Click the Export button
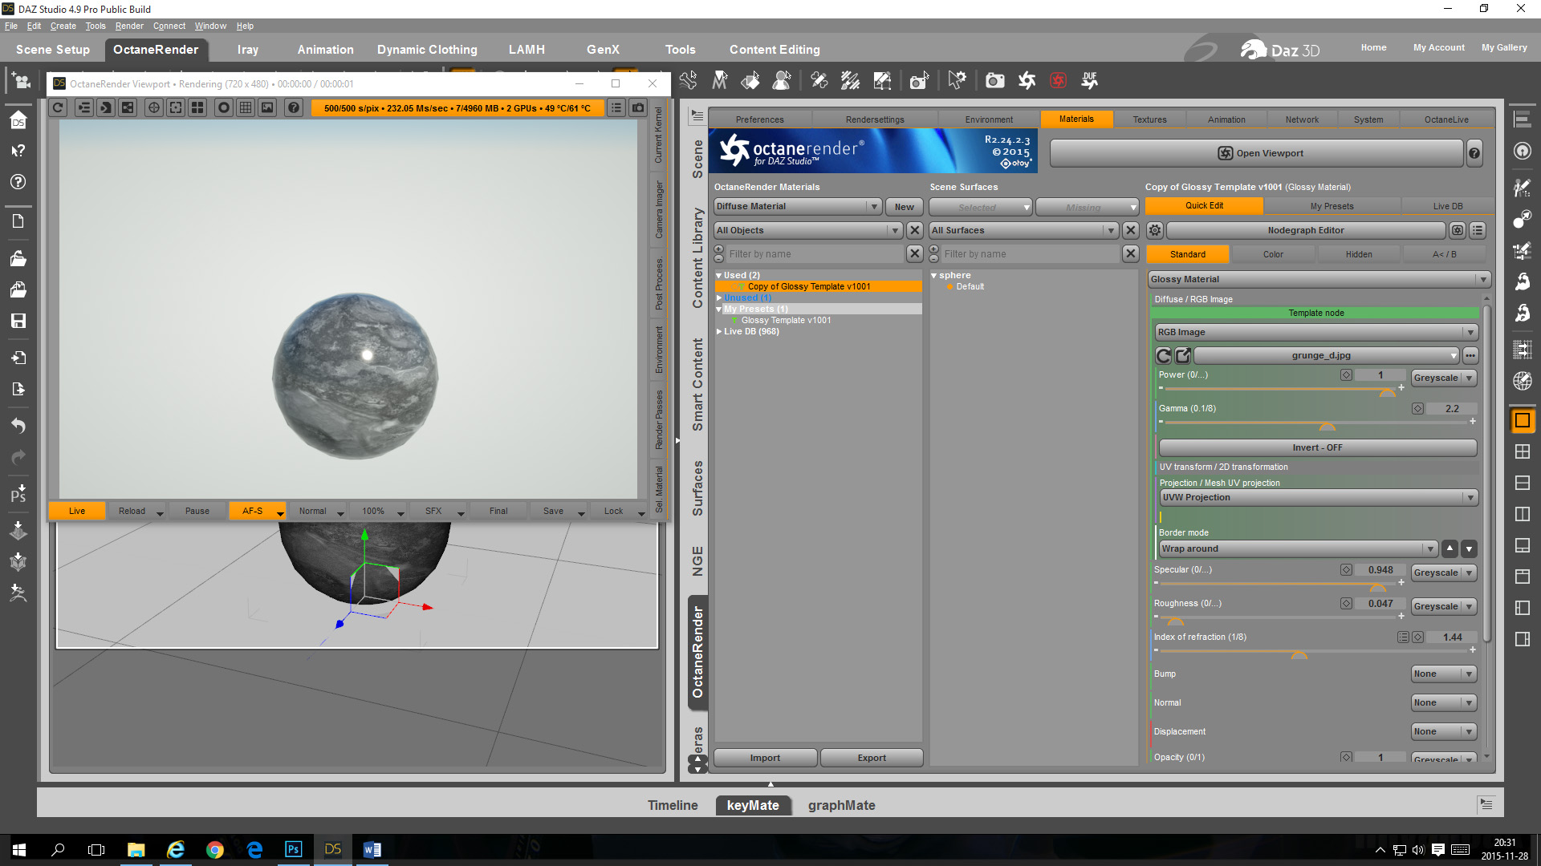The image size is (1541, 866). coord(871,758)
